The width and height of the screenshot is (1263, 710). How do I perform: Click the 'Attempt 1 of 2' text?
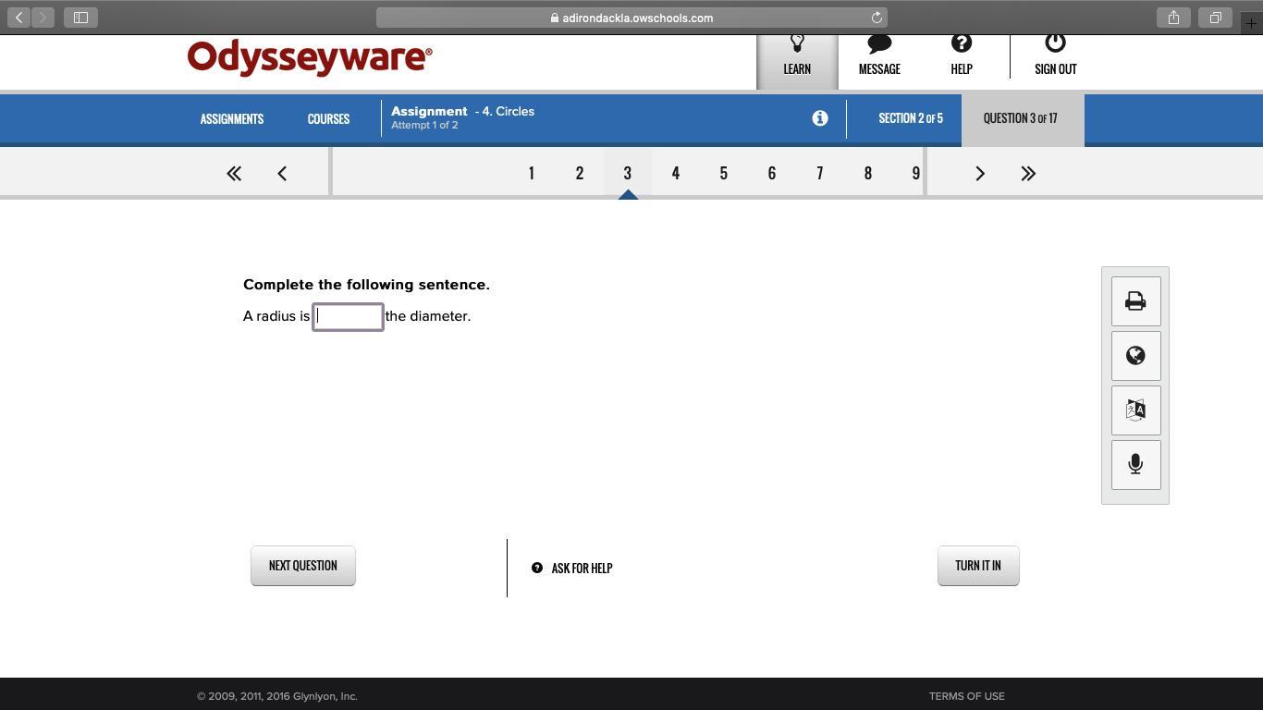[424, 126]
